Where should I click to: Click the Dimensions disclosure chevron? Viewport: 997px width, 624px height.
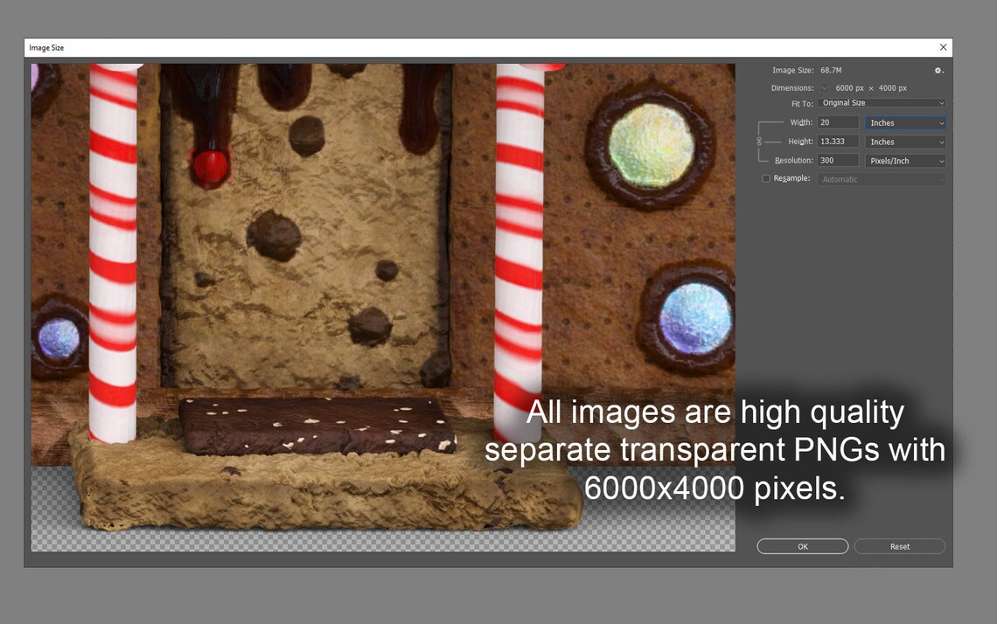[825, 87]
